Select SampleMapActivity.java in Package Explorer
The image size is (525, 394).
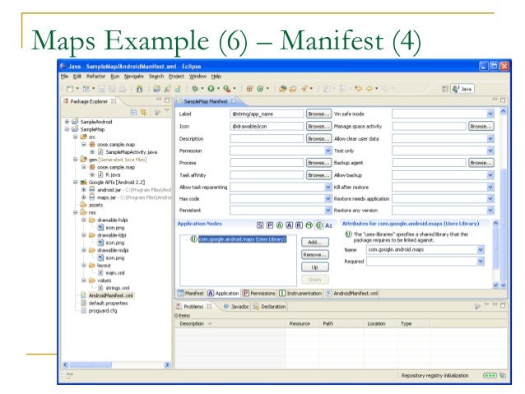point(132,152)
